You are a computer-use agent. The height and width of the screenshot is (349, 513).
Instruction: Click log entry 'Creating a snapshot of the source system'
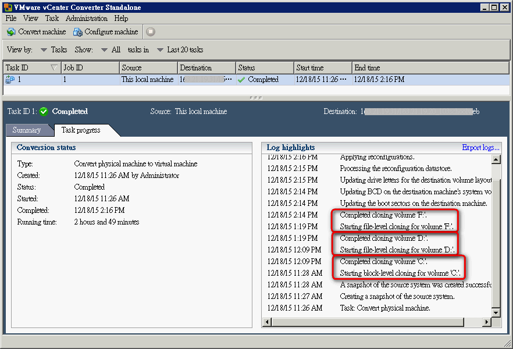[397, 297]
